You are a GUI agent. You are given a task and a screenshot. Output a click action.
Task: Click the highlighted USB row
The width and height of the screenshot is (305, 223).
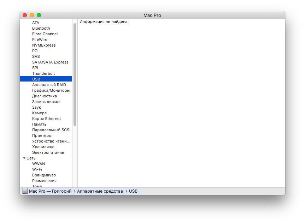[46, 79]
